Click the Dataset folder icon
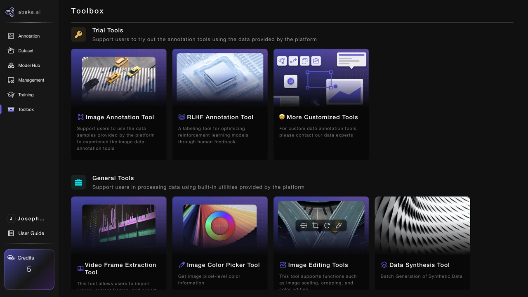Image resolution: width=528 pixels, height=297 pixels. [11, 51]
